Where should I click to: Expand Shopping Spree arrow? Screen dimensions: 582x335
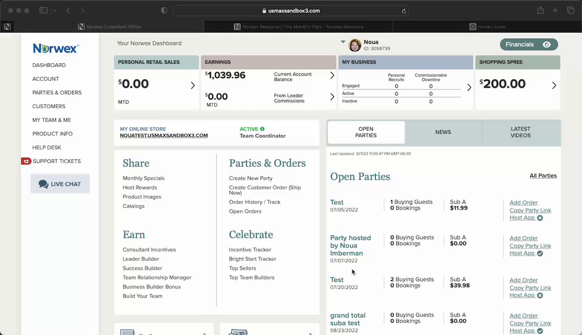coord(554,85)
